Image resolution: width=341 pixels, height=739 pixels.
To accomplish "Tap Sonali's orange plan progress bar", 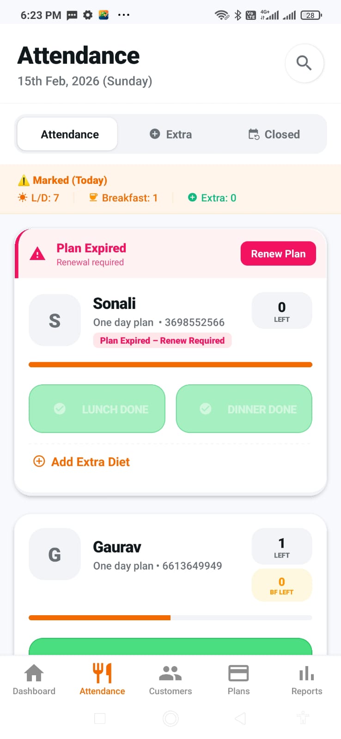I will point(170,364).
